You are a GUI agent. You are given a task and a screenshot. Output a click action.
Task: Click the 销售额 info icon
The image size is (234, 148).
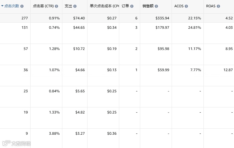point(156,6)
